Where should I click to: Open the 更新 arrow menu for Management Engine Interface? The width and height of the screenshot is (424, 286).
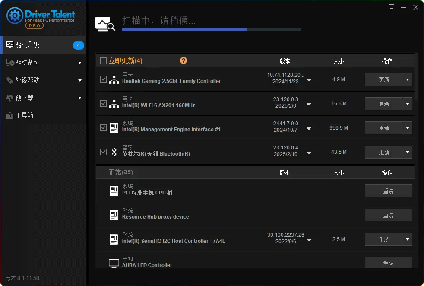[408, 128]
